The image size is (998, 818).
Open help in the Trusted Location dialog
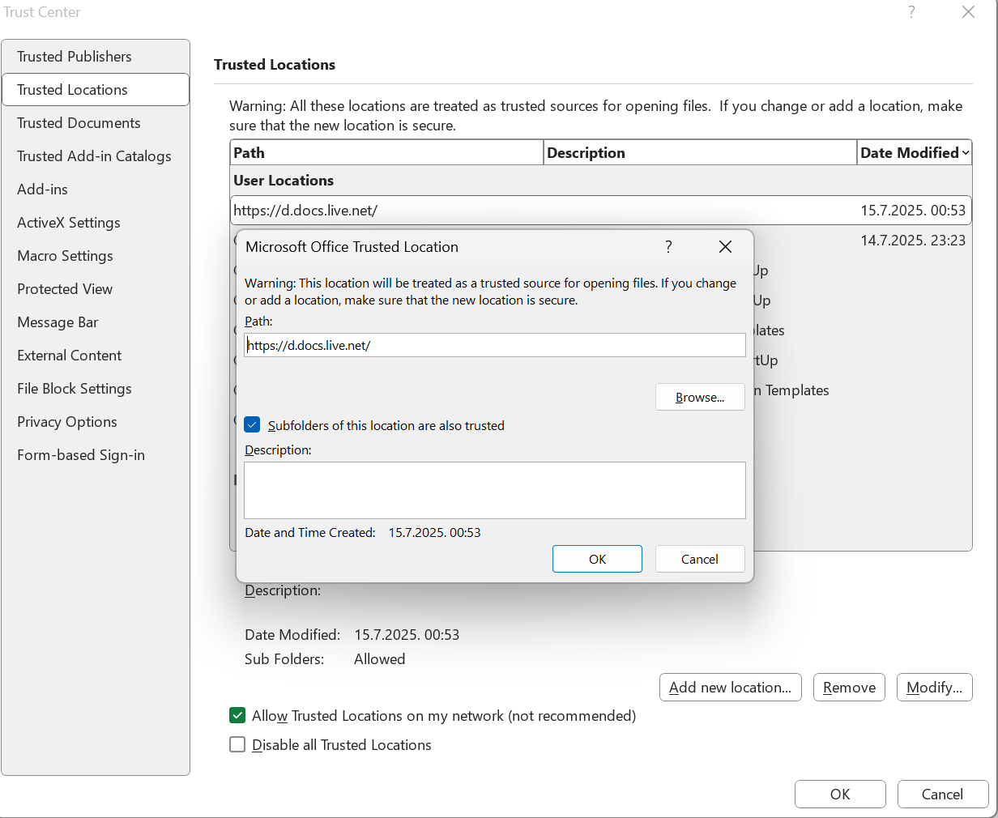[667, 246]
